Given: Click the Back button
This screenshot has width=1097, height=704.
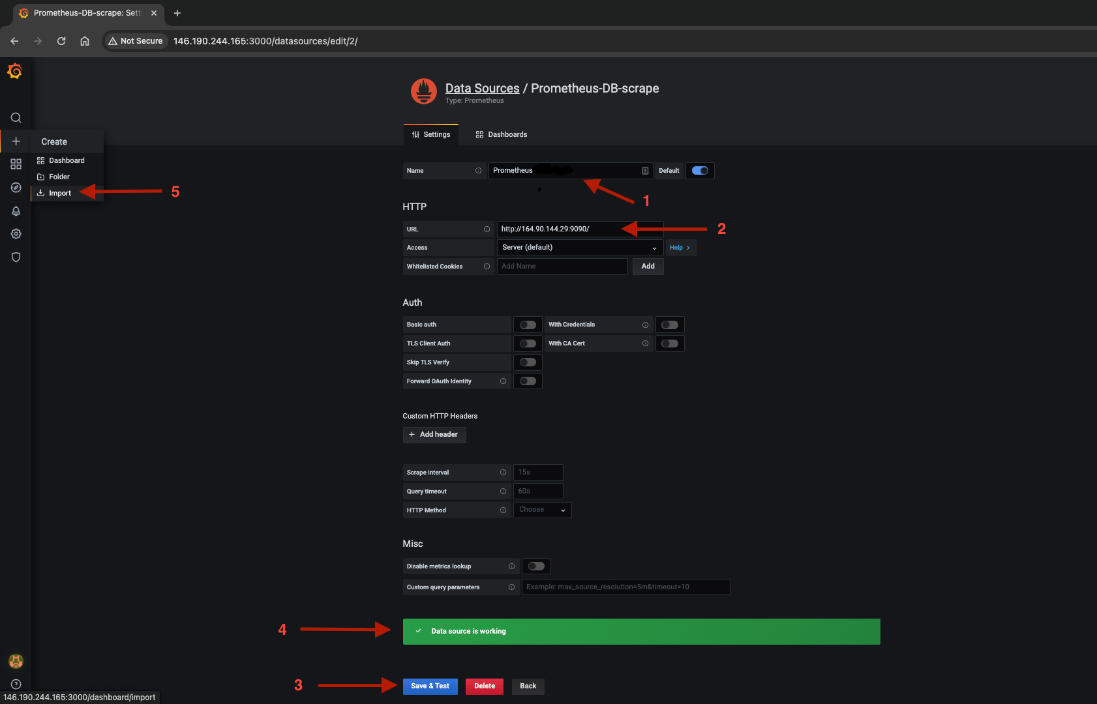Looking at the screenshot, I should coord(528,686).
